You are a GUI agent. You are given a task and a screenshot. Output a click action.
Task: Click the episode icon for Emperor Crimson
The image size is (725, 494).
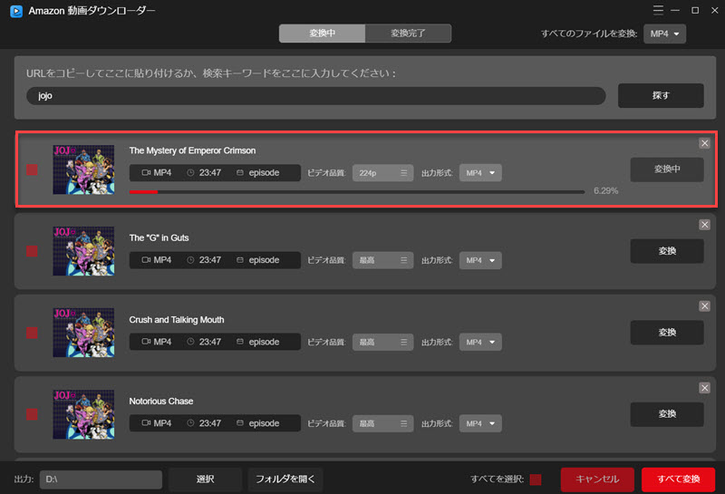(x=240, y=172)
